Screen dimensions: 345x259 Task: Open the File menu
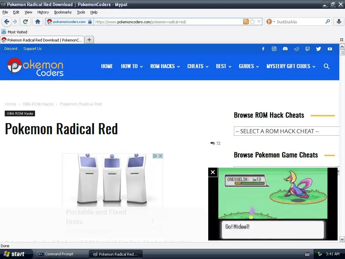point(5,12)
